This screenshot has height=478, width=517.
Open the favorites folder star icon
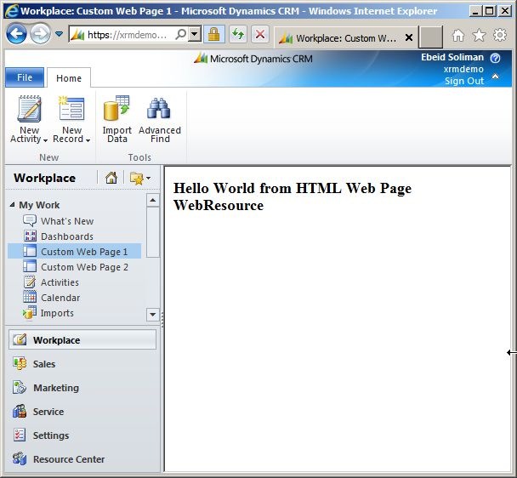136,178
